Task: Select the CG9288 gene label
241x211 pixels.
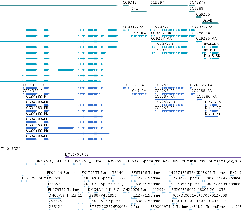Action: coord(196,9)
